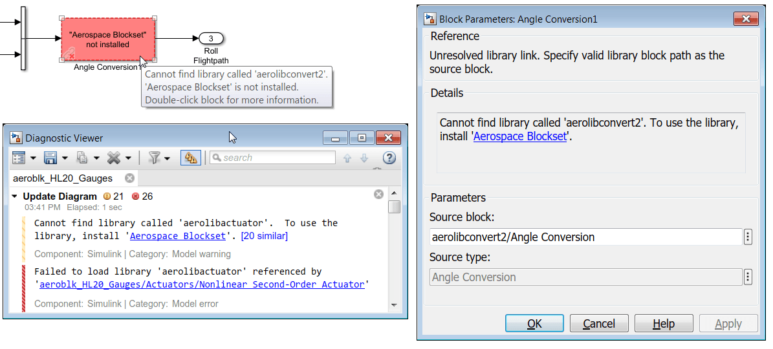Select the aeroblk_HL20_Gauges tab

pos(63,178)
